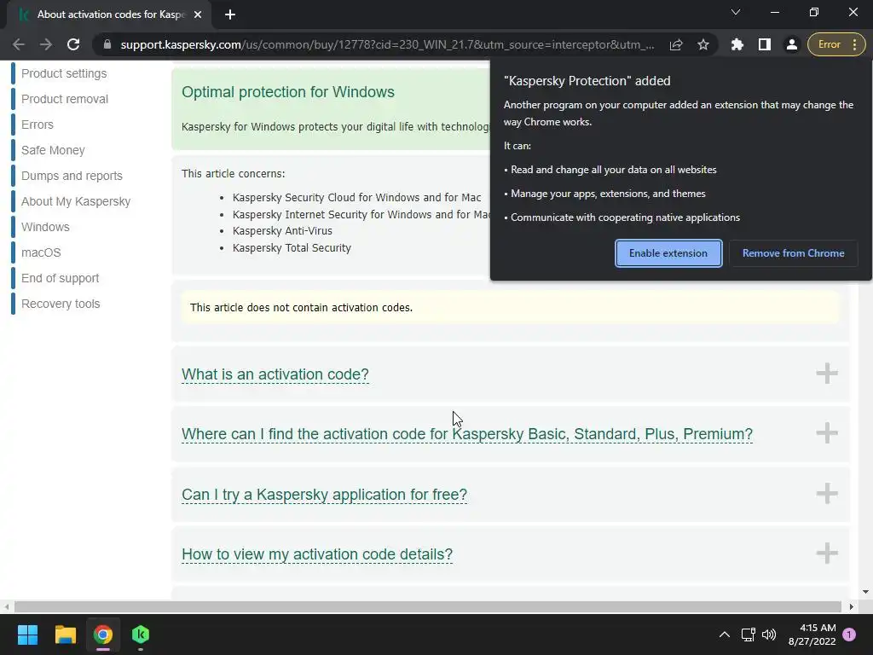Screen dimensions: 873x655
Task: Go forward to the next page
Action: pos(46,44)
